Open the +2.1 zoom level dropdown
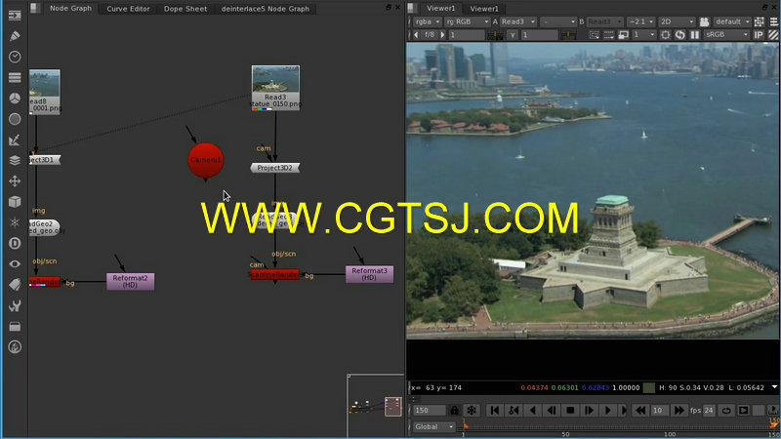 pos(641,21)
